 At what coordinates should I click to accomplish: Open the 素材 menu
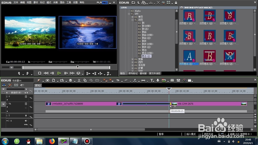tap(36, 3)
